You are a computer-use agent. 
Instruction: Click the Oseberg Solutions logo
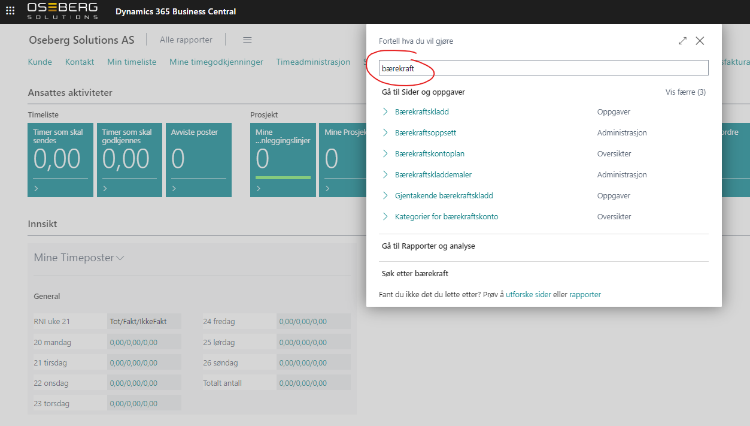[62, 11]
